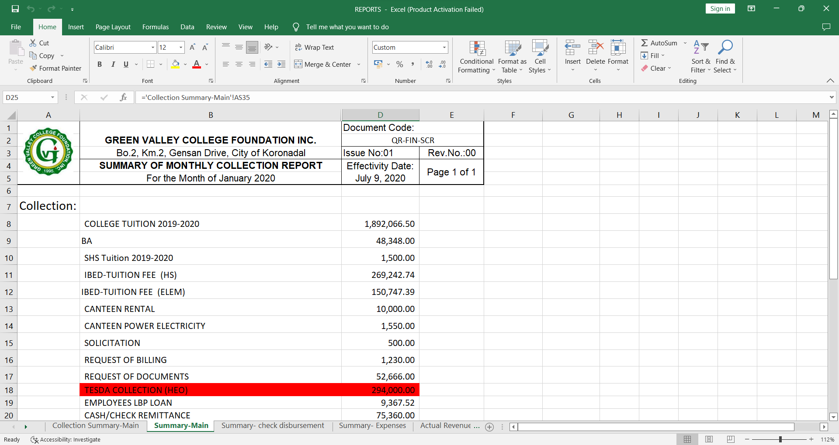Viewport: 839px width, 445px height.
Task: Click the zoom slider handle
Action: click(x=780, y=439)
